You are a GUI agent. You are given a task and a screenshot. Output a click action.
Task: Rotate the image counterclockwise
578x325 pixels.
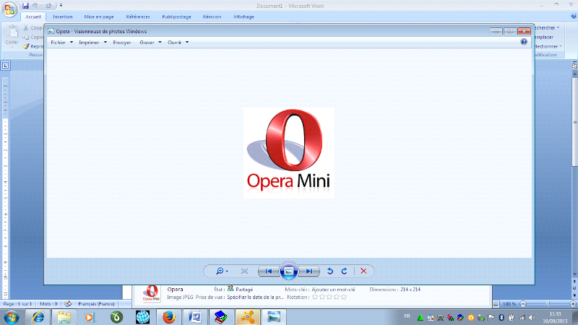click(330, 271)
